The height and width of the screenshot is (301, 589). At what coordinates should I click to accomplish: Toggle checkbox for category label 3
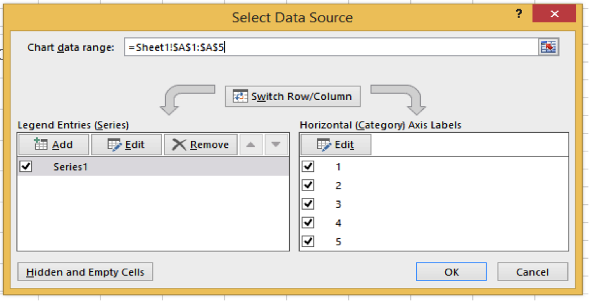[308, 204]
